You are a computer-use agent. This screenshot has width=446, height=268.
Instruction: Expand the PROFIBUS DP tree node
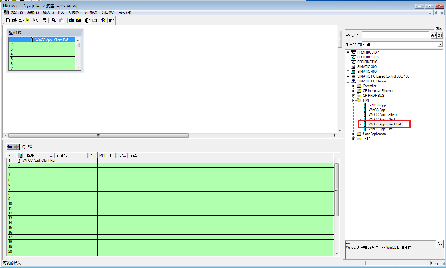(x=348, y=52)
